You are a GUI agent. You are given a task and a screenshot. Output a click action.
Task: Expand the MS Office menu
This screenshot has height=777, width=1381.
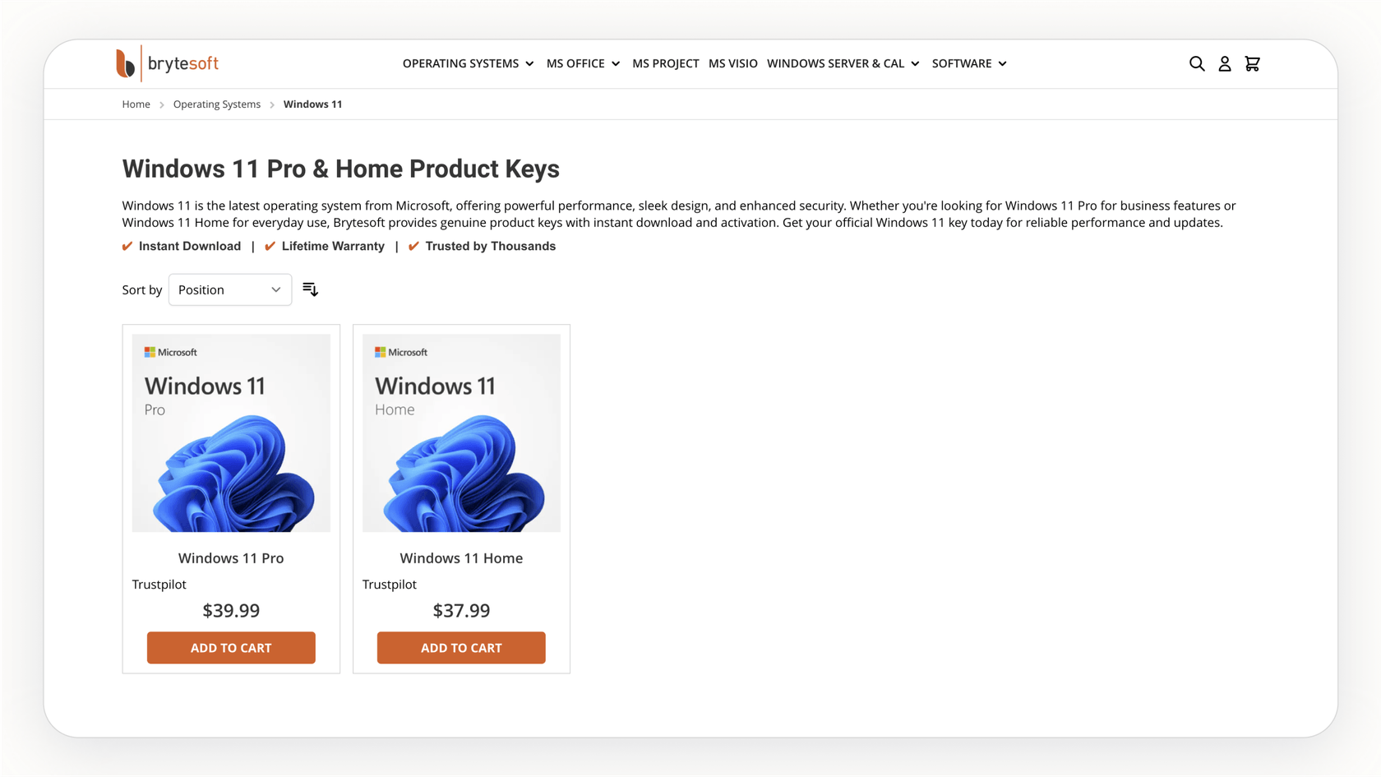583,63
